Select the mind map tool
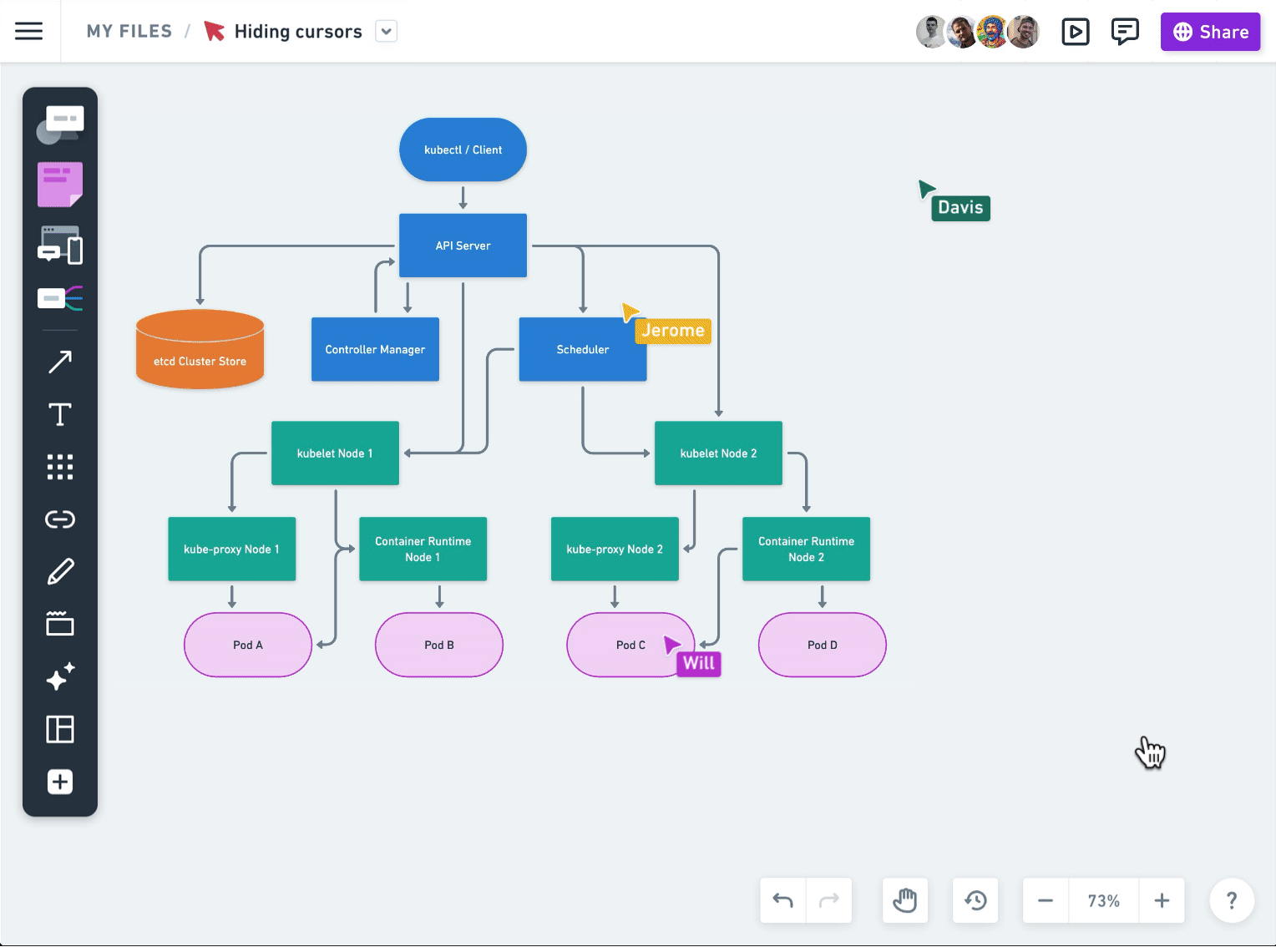The width and height of the screenshot is (1276, 947). [60, 297]
